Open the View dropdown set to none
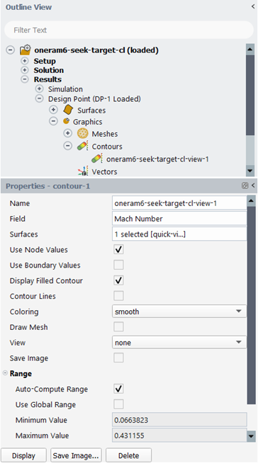The width and height of the screenshot is (258, 468). pyautogui.click(x=179, y=343)
